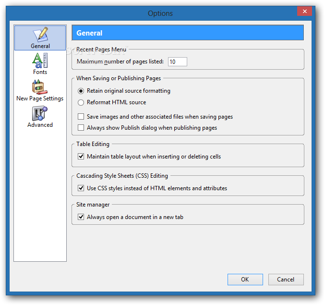Uncheck Maintain table layout checkbox
This screenshot has height=305, width=325.
pyautogui.click(x=81, y=156)
